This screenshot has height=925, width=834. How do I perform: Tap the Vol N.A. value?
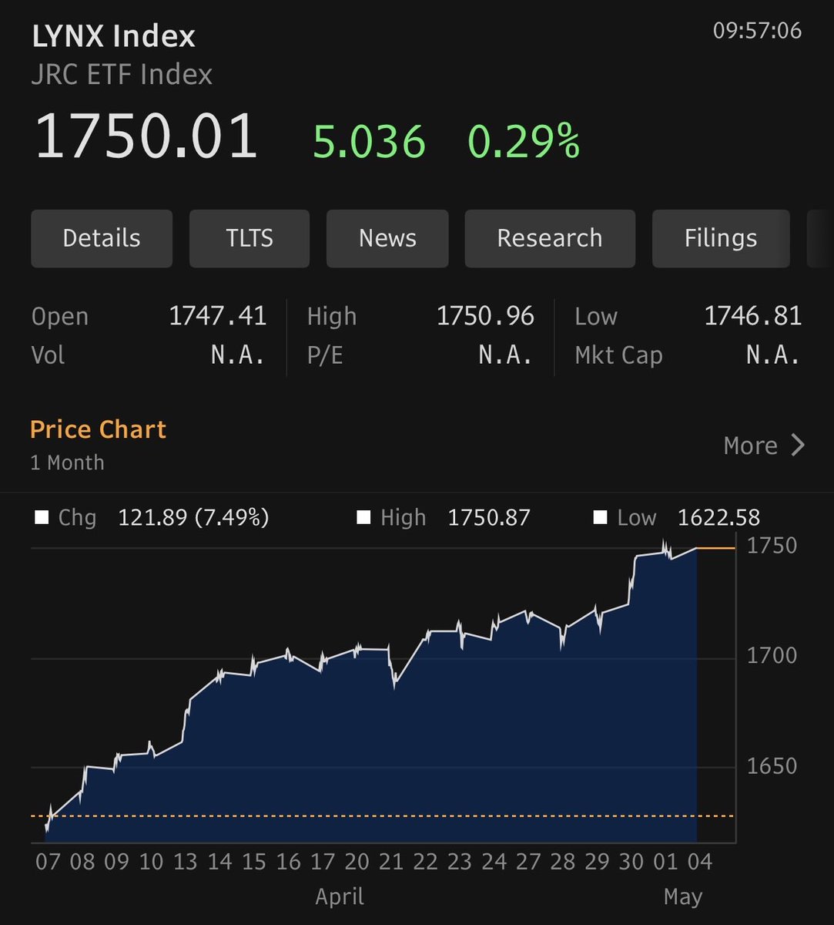tap(238, 355)
